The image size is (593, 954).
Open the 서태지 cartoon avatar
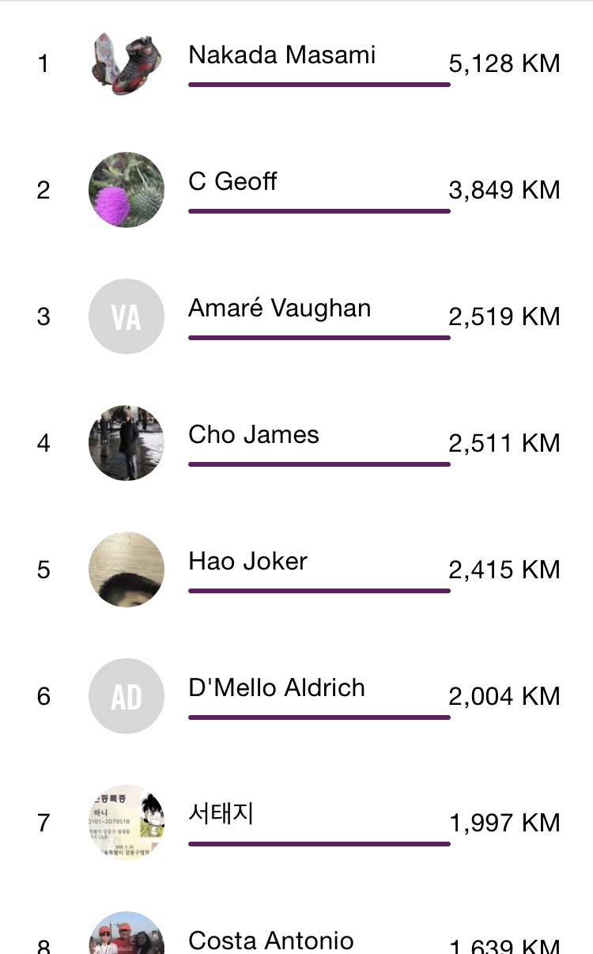click(127, 823)
